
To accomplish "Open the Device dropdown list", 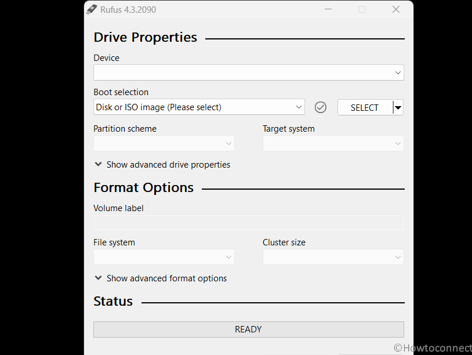I will click(248, 73).
